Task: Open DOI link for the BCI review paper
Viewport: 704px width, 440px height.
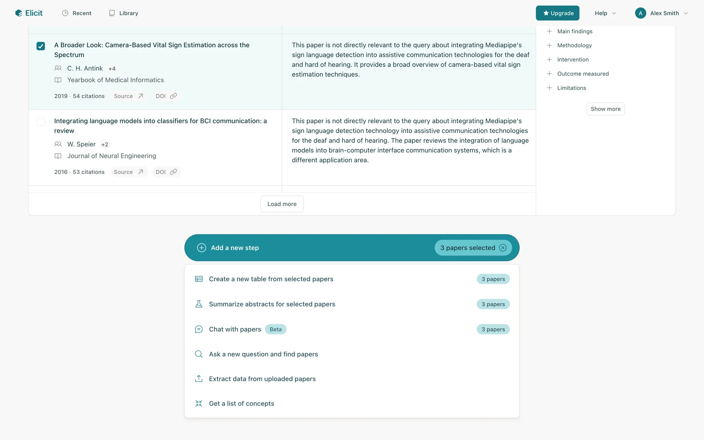Action: tap(166, 172)
